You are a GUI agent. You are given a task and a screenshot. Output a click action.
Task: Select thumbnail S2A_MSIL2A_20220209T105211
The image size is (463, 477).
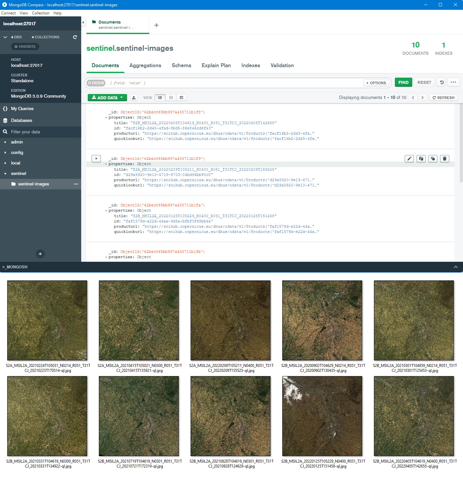[231, 320]
